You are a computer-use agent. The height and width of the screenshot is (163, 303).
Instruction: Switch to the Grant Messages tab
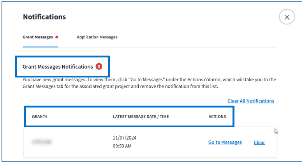click(38, 37)
